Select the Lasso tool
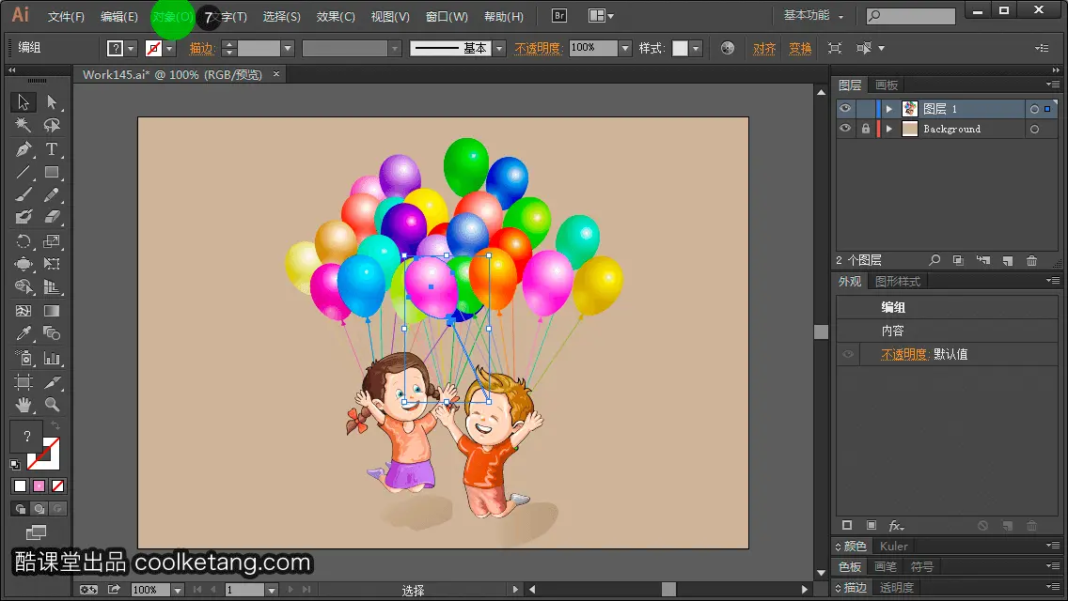Screen dimensions: 1068x601 pos(52,125)
